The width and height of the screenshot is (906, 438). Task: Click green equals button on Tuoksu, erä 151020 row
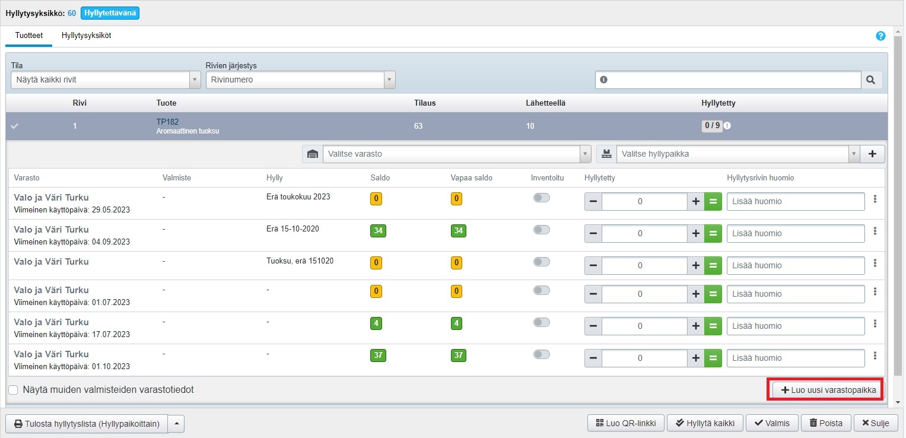click(713, 266)
